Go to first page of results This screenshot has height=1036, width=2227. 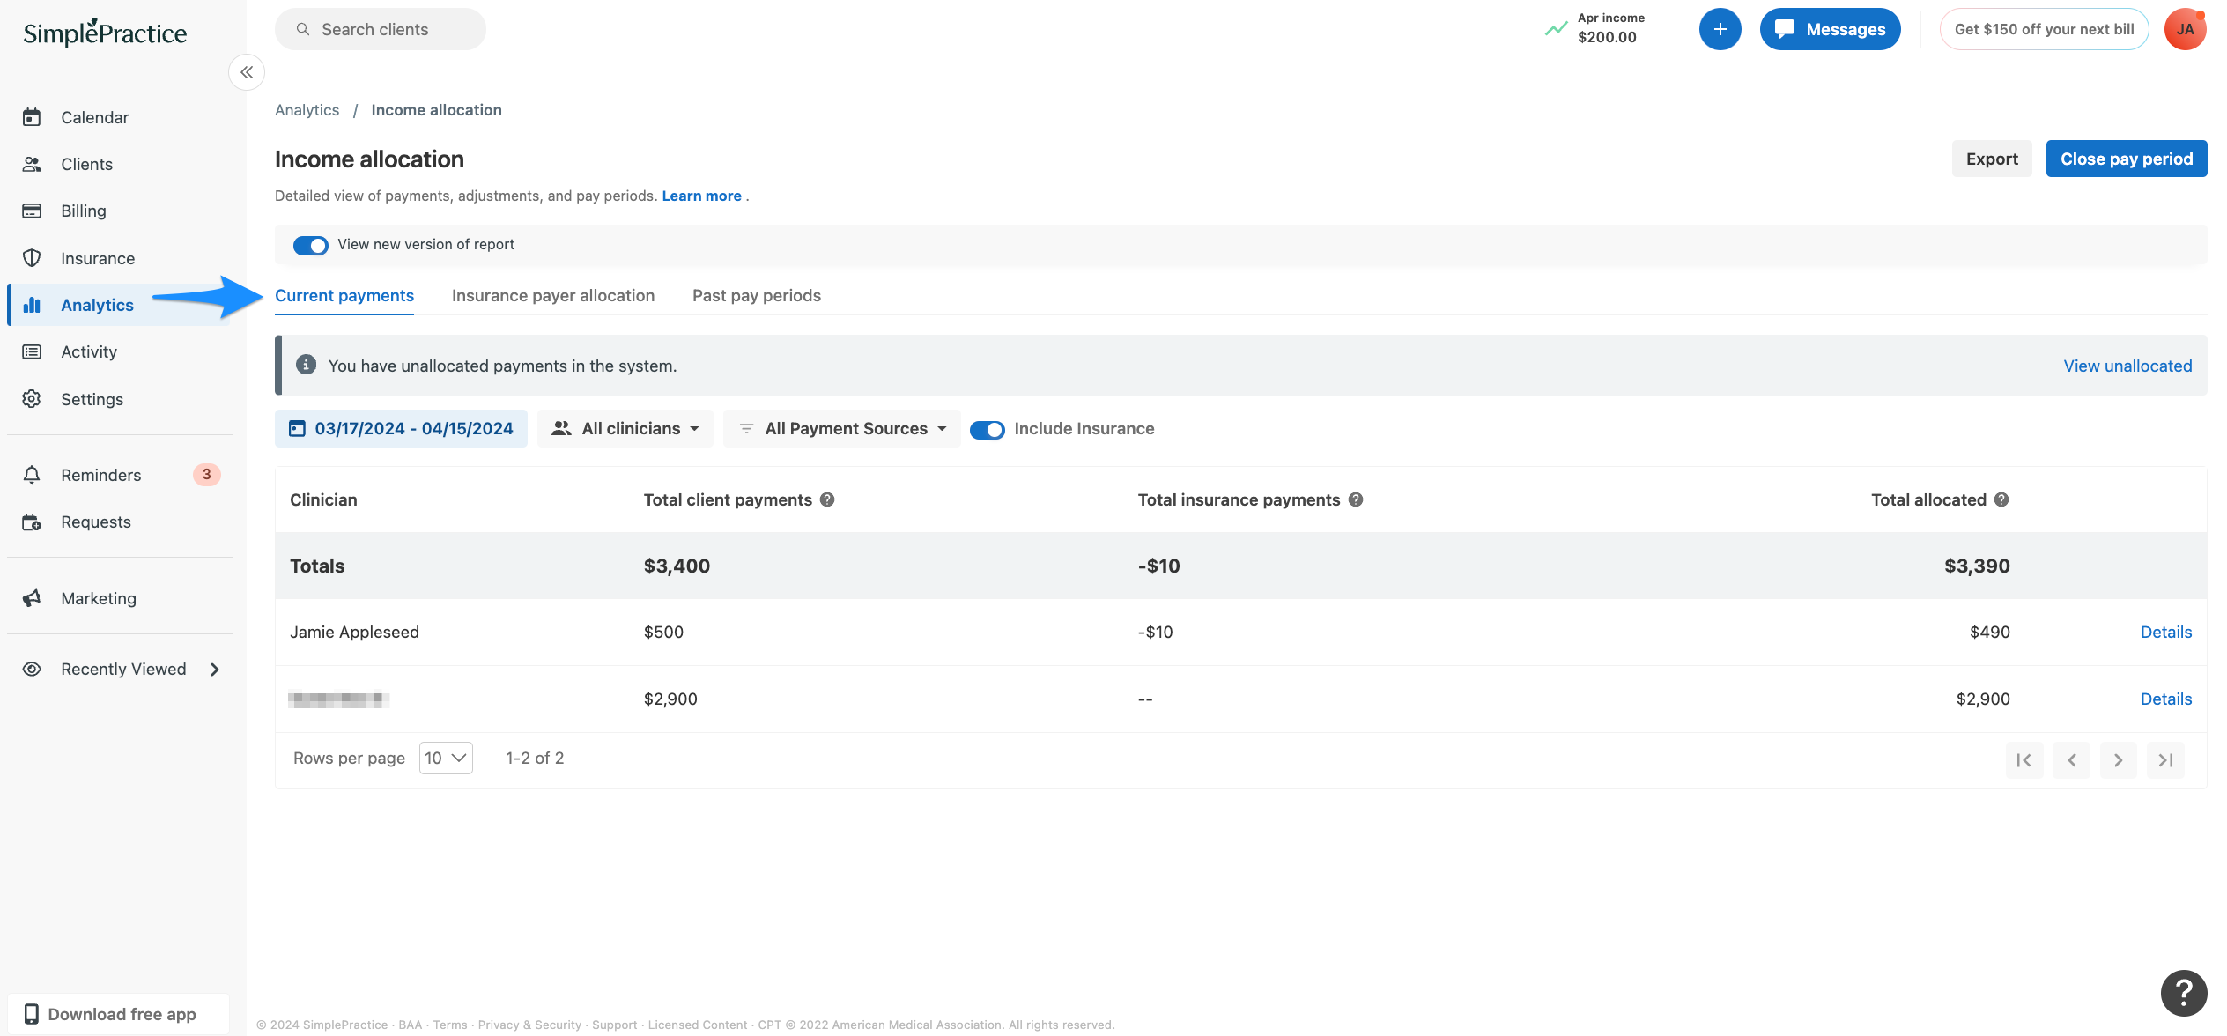tap(2024, 759)
